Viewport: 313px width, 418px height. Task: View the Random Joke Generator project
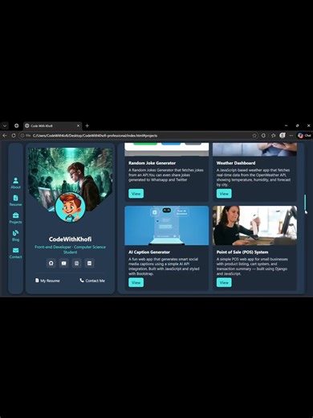point(136,194)
